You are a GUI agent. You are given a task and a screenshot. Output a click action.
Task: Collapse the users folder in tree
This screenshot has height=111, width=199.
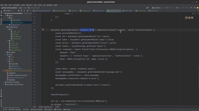tap(6, 55)
